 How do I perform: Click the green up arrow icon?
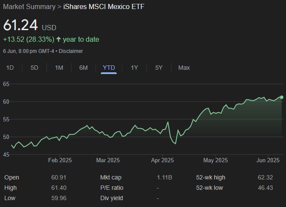point(59,39)
